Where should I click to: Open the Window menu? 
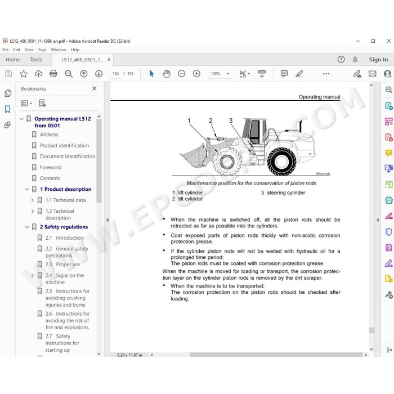[59, 50]
